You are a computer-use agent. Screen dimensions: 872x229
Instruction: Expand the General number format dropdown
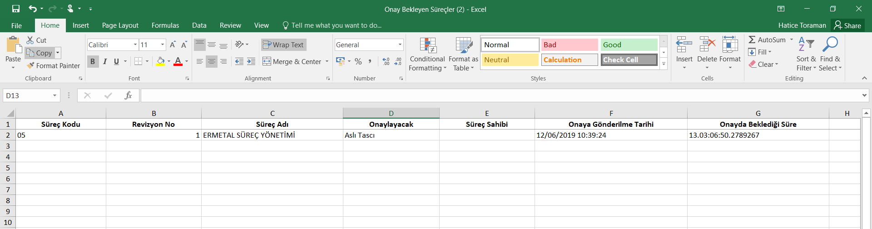[x=400, y=45]
